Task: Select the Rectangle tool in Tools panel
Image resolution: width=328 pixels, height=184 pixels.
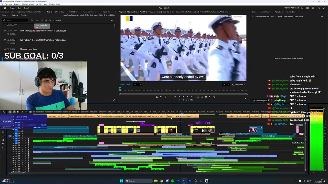Action: pos(3,132)
